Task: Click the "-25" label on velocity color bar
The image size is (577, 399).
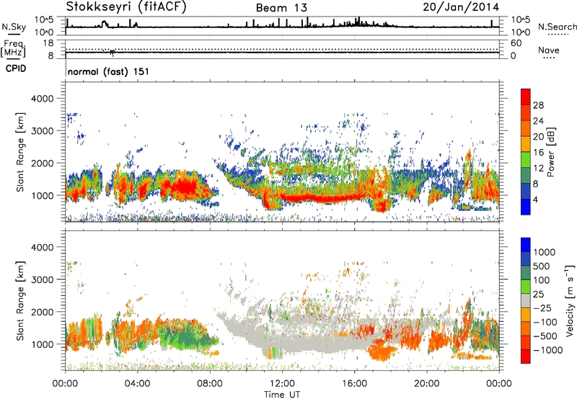Action: click(x=542, y=308)
